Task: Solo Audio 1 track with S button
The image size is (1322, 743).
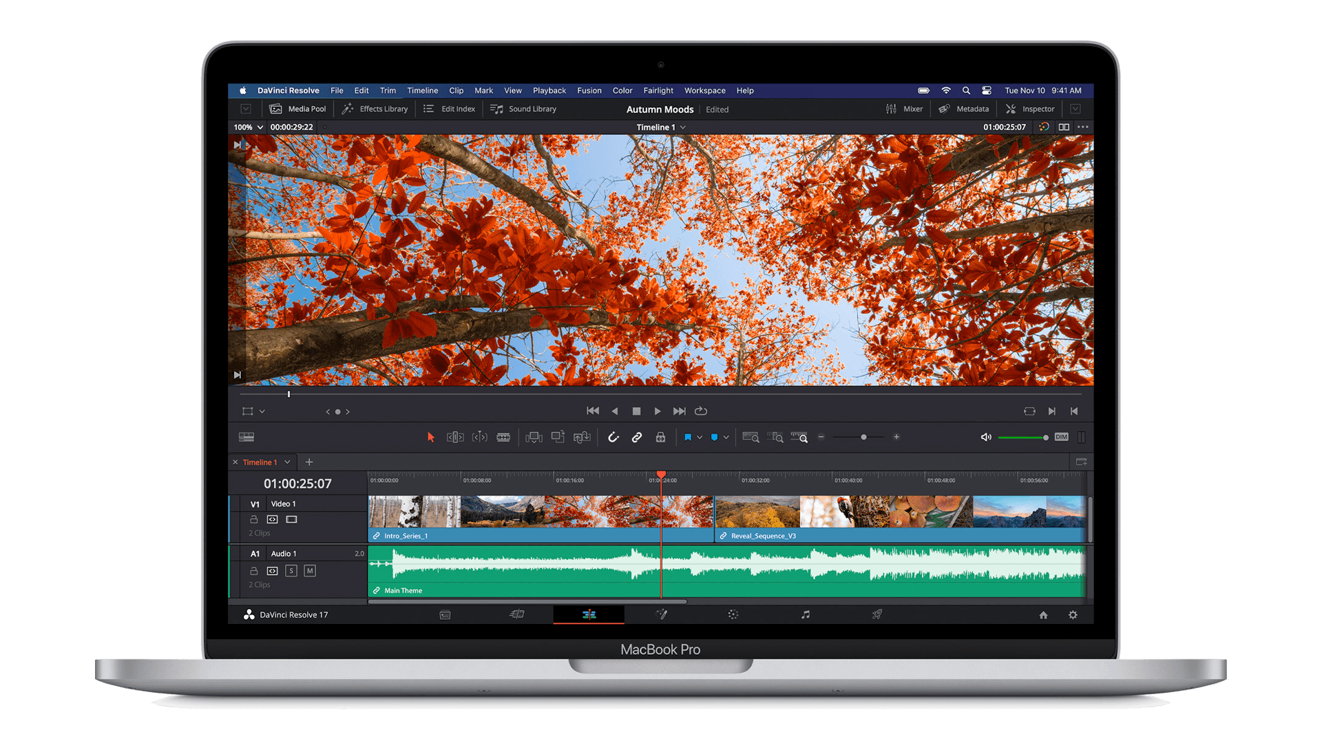Action: coord(291,571)
